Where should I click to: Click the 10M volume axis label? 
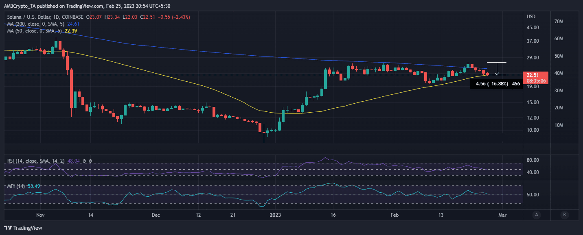pyautogui.click(x=559, y=125)
